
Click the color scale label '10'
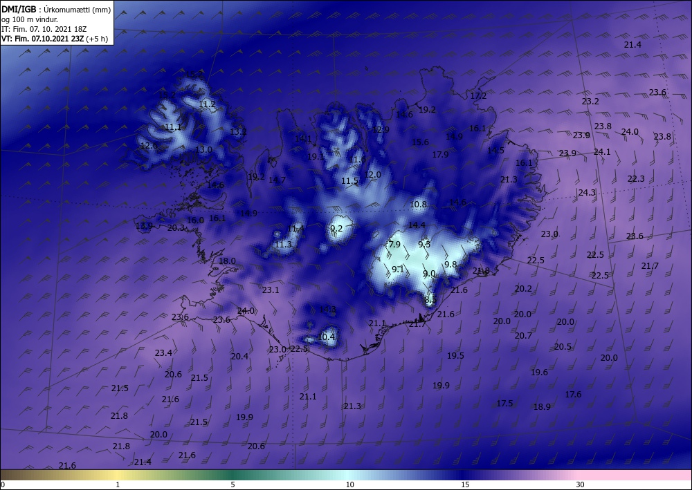click(349, 484)
